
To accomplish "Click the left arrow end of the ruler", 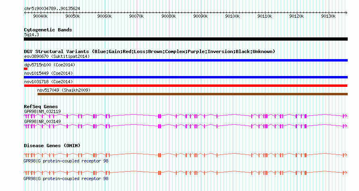I will 25,13.
